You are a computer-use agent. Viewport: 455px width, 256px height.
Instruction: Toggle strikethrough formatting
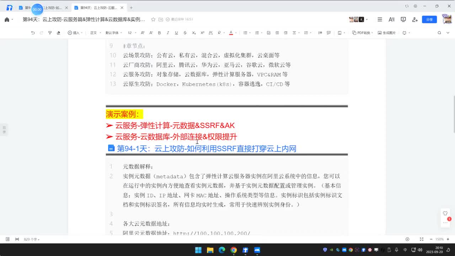click(x=185, y=33)
